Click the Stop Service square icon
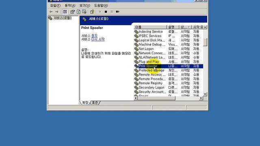Image resolution: width=260 pixels, height=146 pixels. 106,12
